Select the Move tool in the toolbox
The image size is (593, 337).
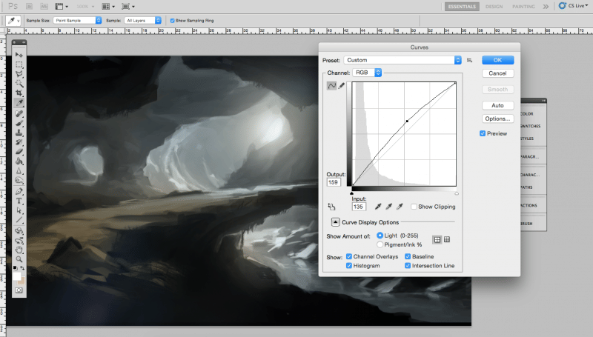pyautogui.click(x=19, y=56)
